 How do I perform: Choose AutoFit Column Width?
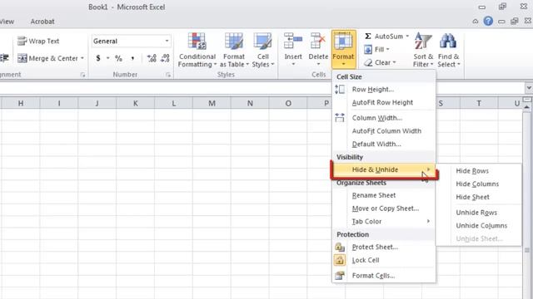[383, 131]
